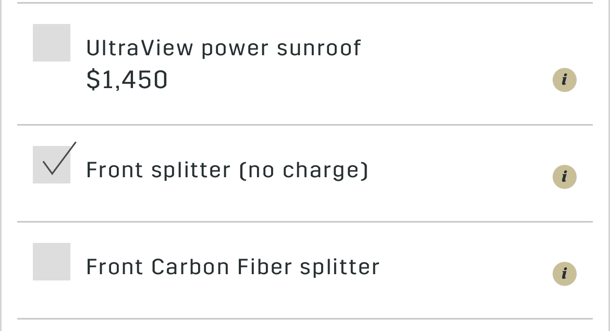Click the Front splitter (no charge) label
This screenshot has width=610, height=331.
[227, 170]
